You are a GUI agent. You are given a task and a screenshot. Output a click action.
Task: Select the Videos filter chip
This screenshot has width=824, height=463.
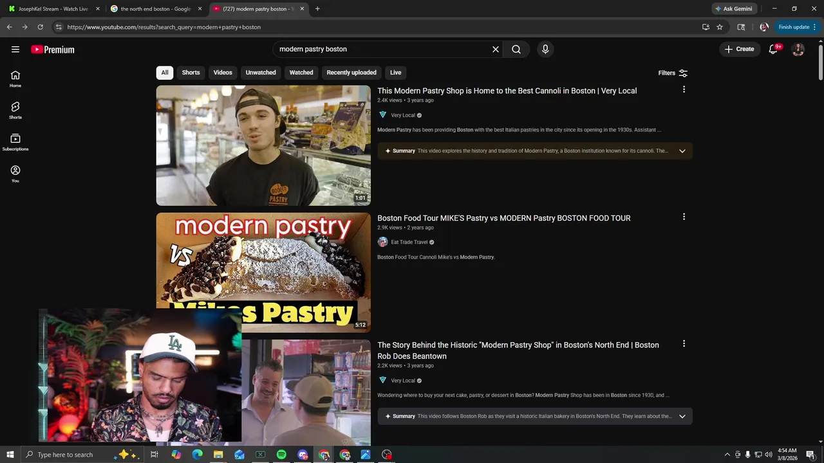(x=223, y=73)
